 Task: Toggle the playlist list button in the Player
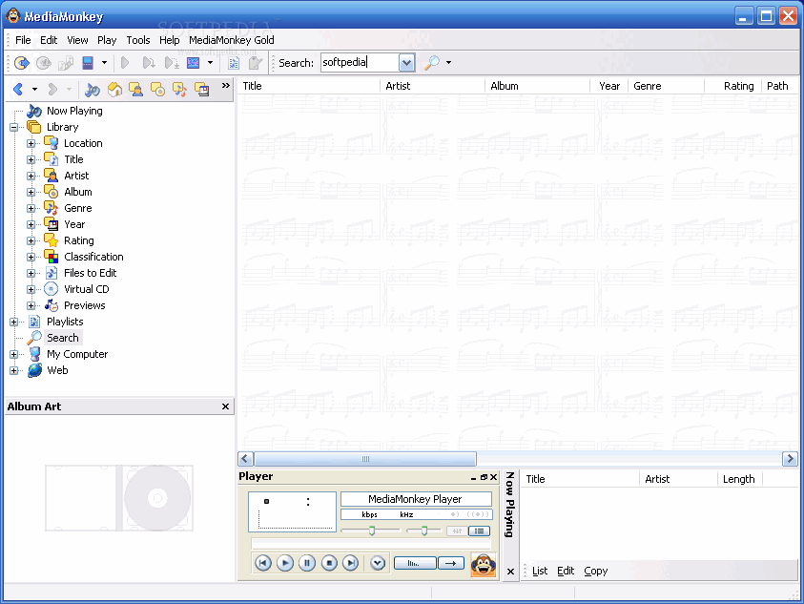pyautogui.click(x=479, y=531)
